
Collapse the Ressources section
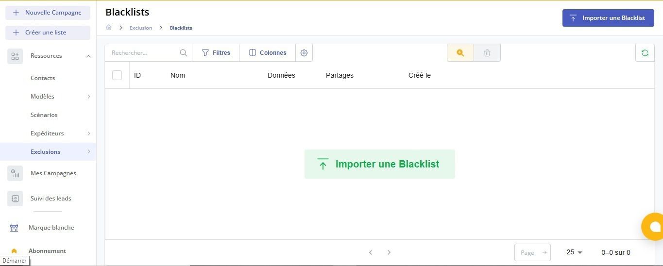click(88, 56)
